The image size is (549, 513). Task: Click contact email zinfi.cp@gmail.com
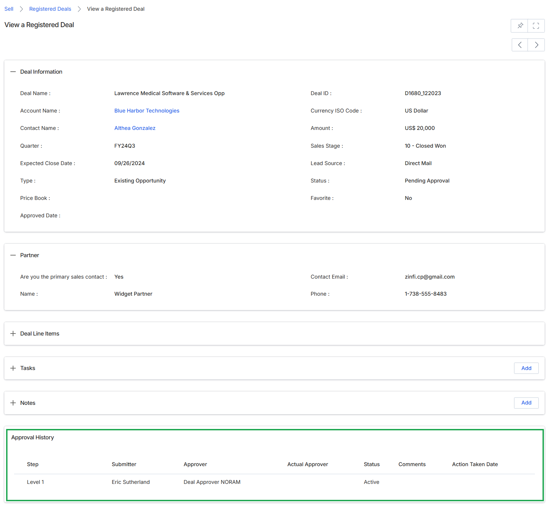click(430, 277)
